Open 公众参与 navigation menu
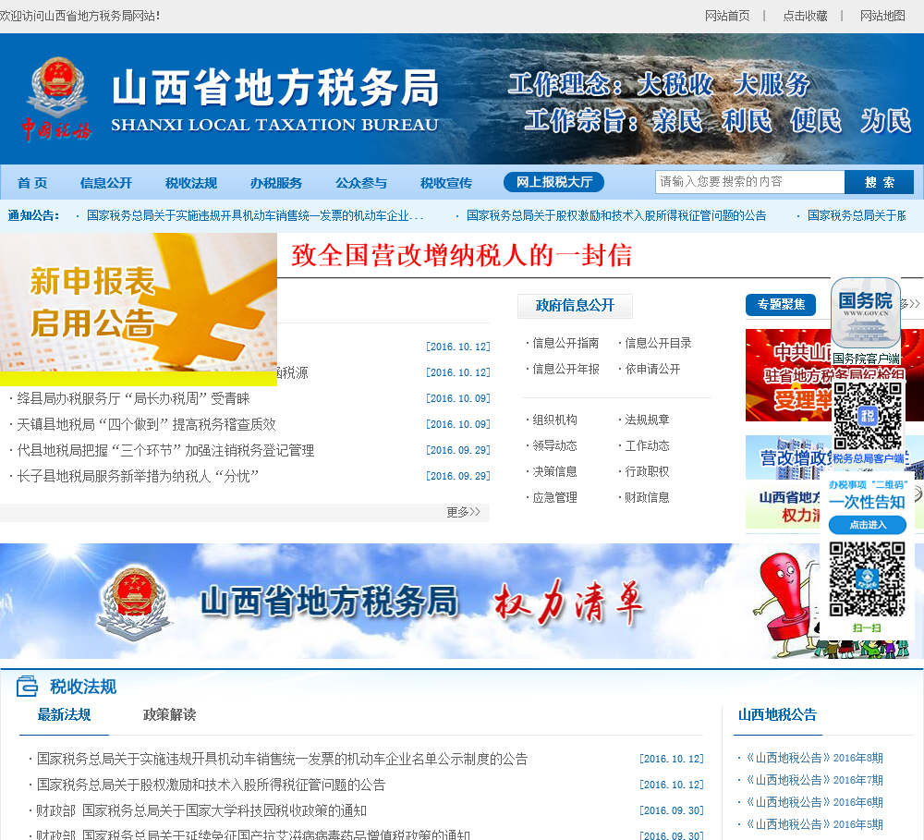 [361, 183]
